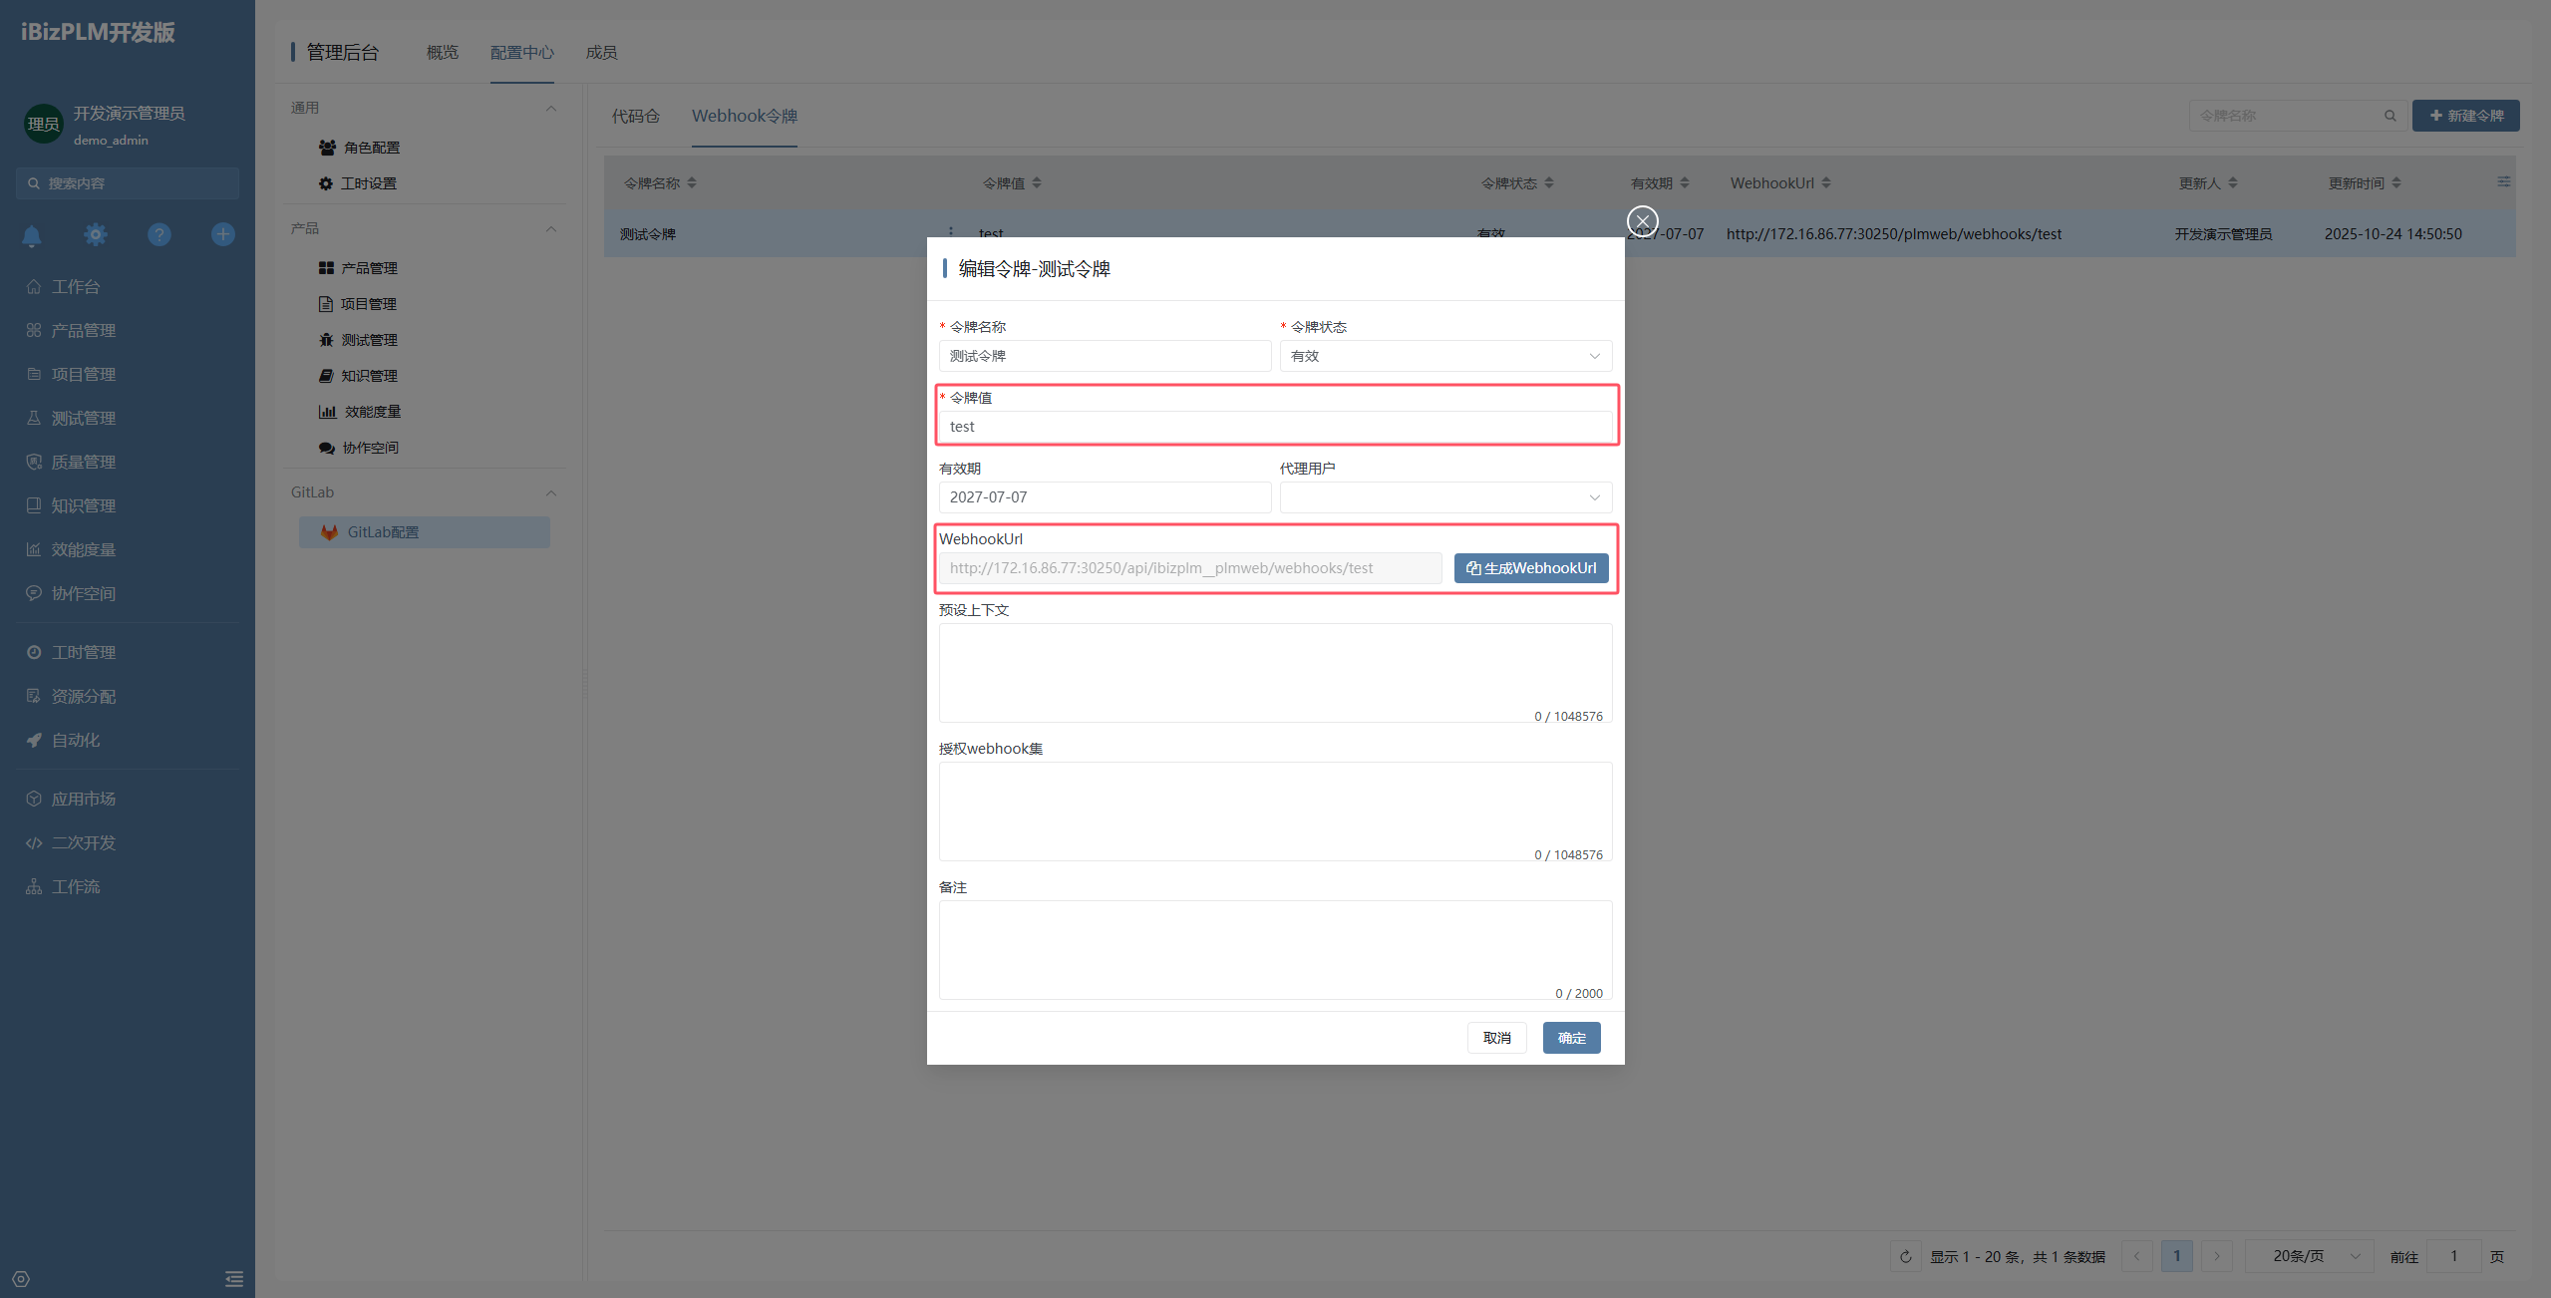Viewport: 2551px width, 1298px height.
Task: Click into the 令牌值 input field
Action: click(1274, 427)
